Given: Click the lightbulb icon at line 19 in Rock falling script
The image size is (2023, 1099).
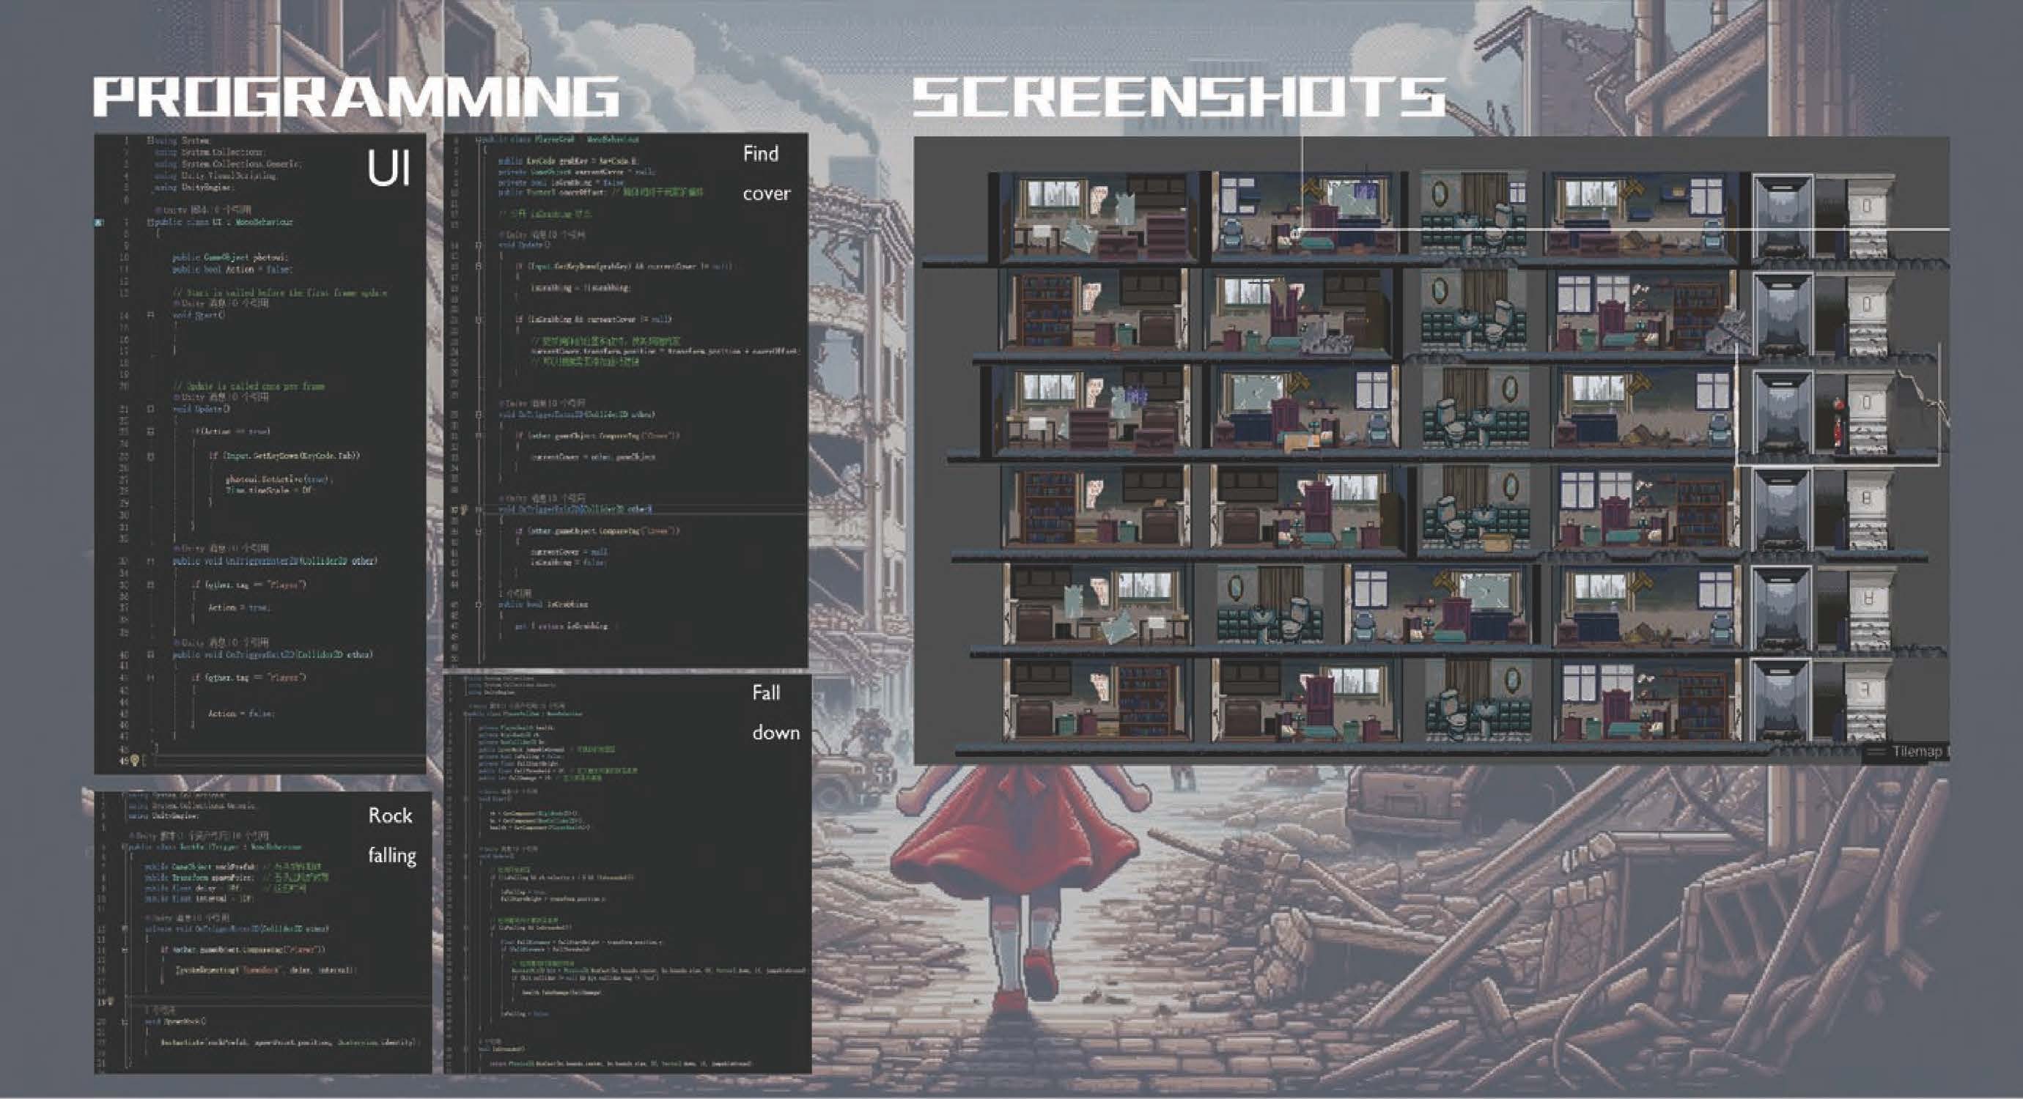Looking at the screenshot, I should pyautogui.click(x=109, y=1002).
